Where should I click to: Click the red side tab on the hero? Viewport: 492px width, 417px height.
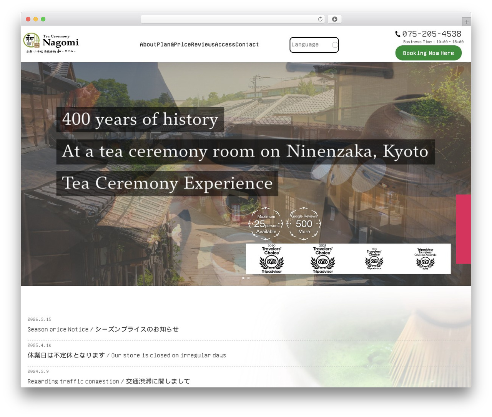click(x=464, y=229)
